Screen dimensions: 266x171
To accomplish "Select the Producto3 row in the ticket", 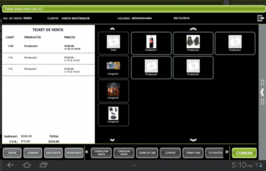I will 48,47.
